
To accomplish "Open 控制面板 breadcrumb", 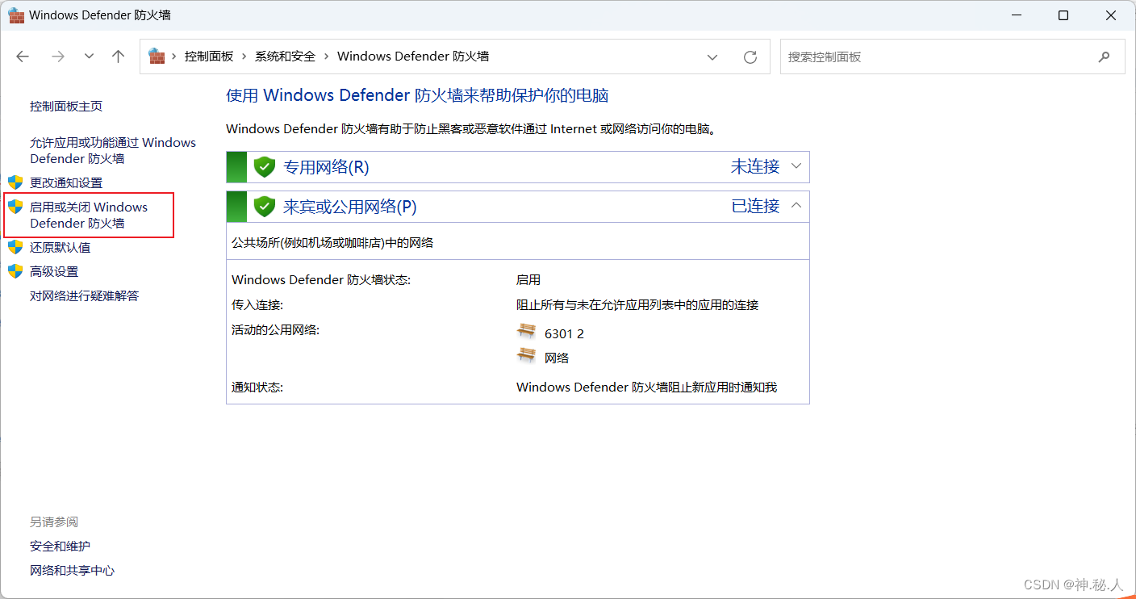I will (209, 57).
